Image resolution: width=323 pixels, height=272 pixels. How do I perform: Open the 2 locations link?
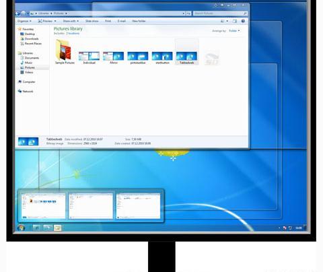pyautogui.click(x=73, y=34)
